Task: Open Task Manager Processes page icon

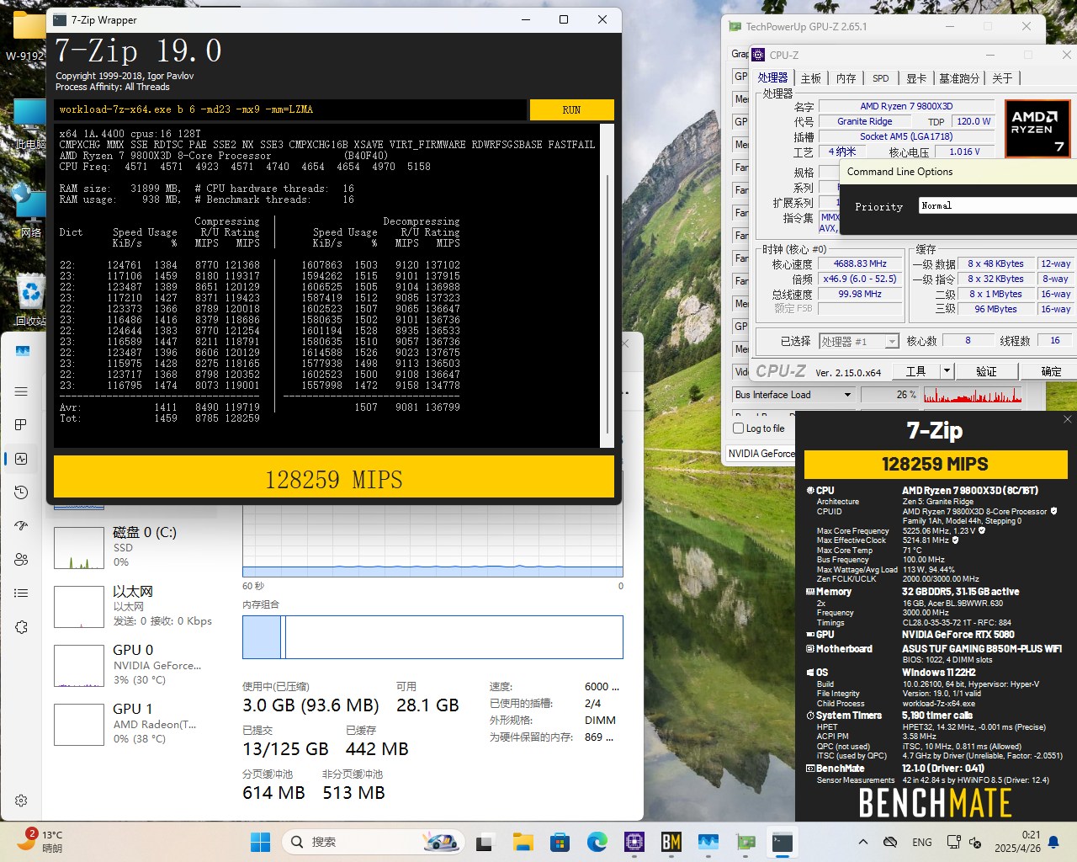Action: [21, 425]
